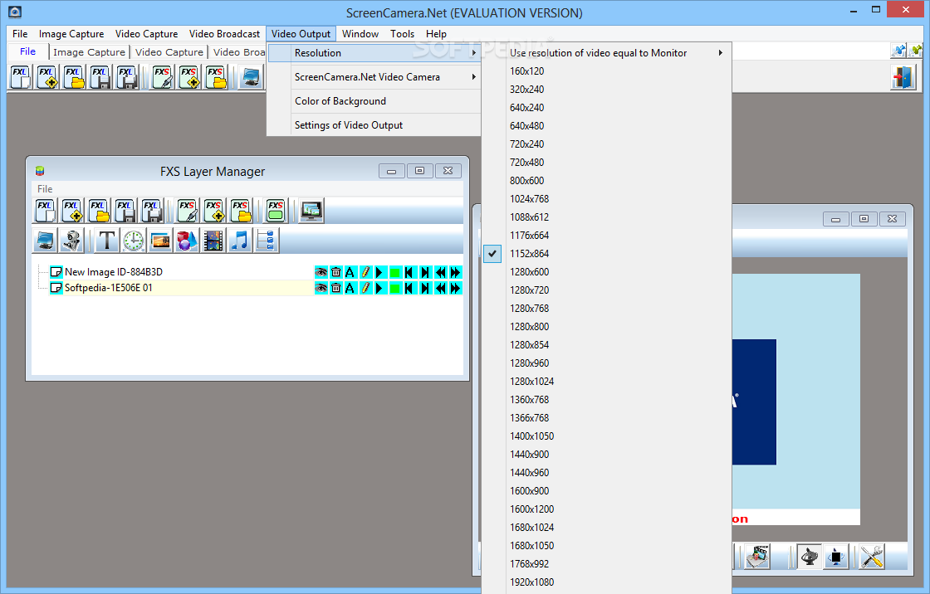
Task: Open the File menu of the FXS Layer Manager
Action: (45, 188)
